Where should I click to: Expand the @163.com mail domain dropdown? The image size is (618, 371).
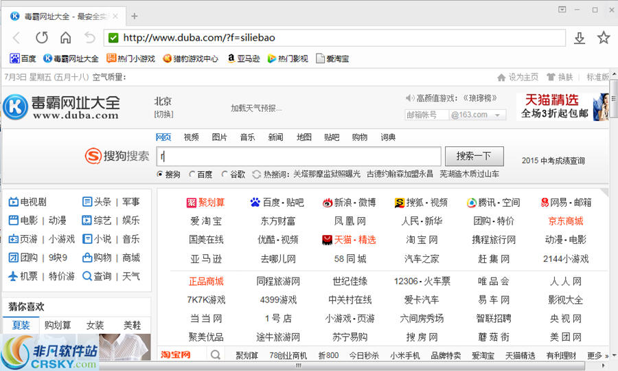pyautogui.click(x=497, y=115)
